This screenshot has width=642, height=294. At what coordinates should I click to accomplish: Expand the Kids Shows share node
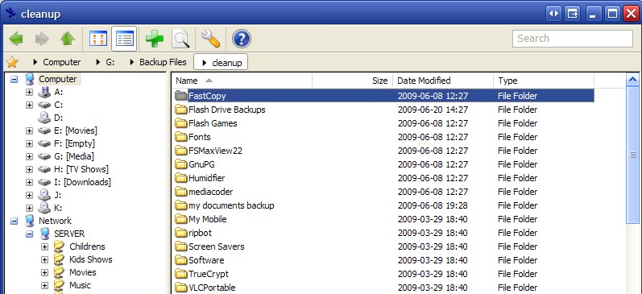click(x=44, y=259)
